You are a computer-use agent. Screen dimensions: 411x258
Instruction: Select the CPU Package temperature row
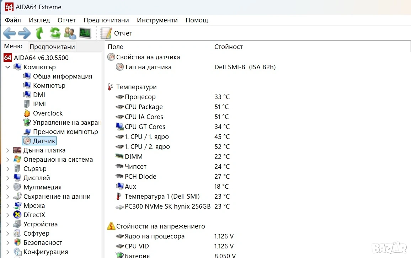pyautogui.click(x=144, y=107)
